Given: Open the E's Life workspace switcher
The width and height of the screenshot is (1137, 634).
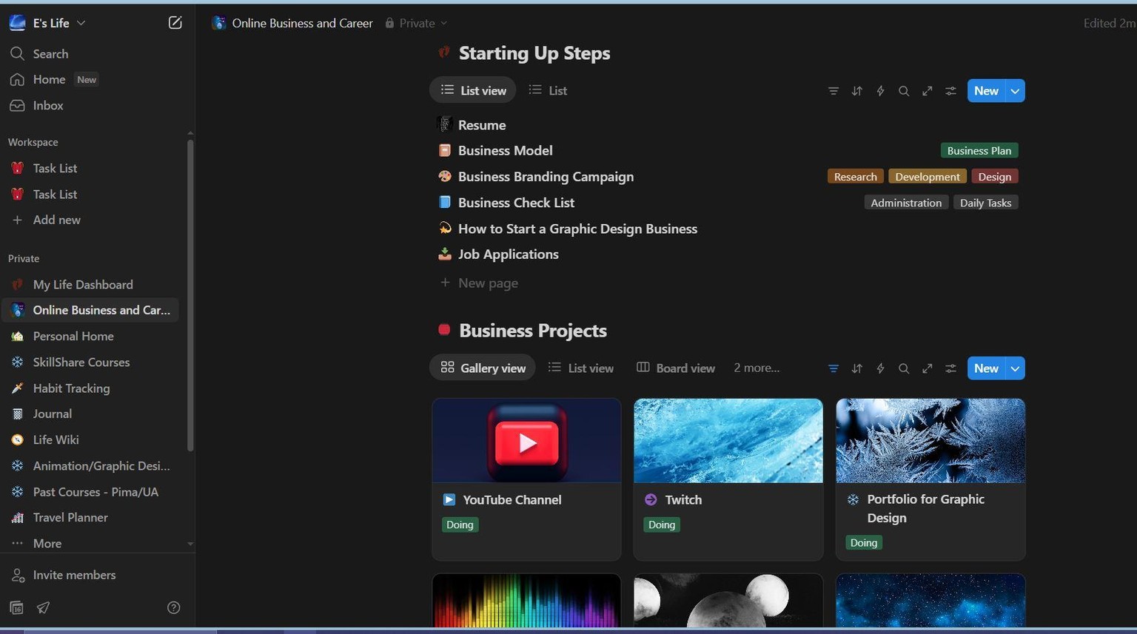Looking at the screenshot, I should pos(48,23).
